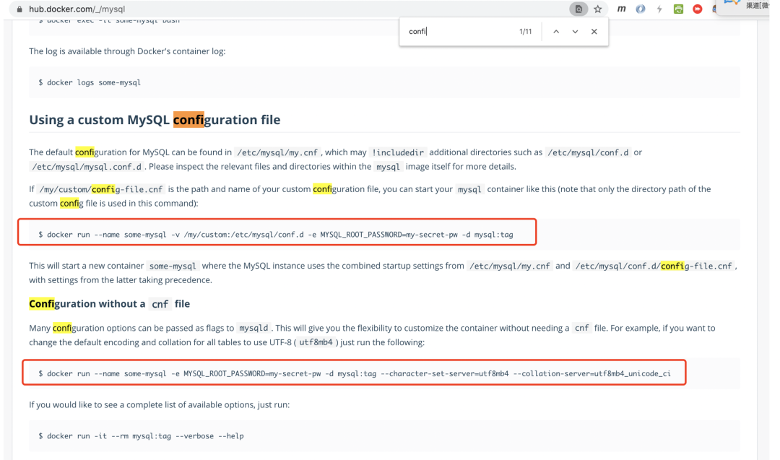
Task: Open the italic 'm' extension icon
Action: tap(622, 9)
